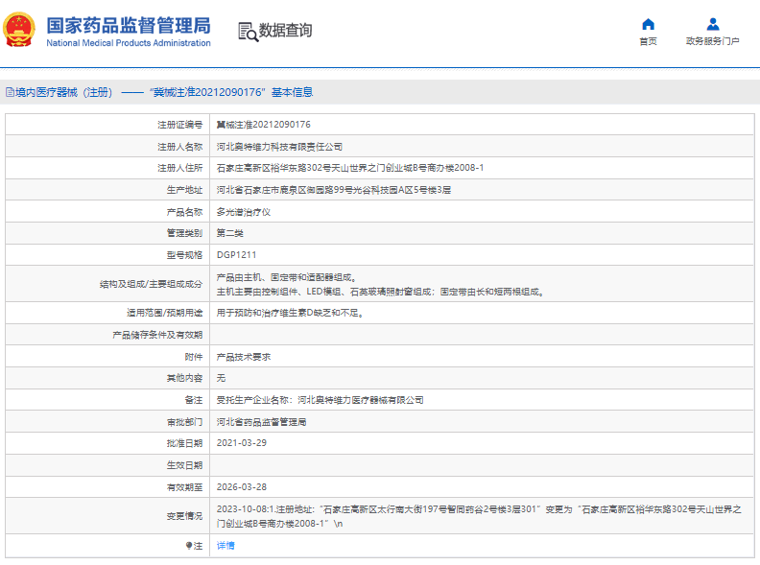The height and width of the screenshot is (565, 760).
Task: Select approval date 2021-03-29
Action: point(242,443)
